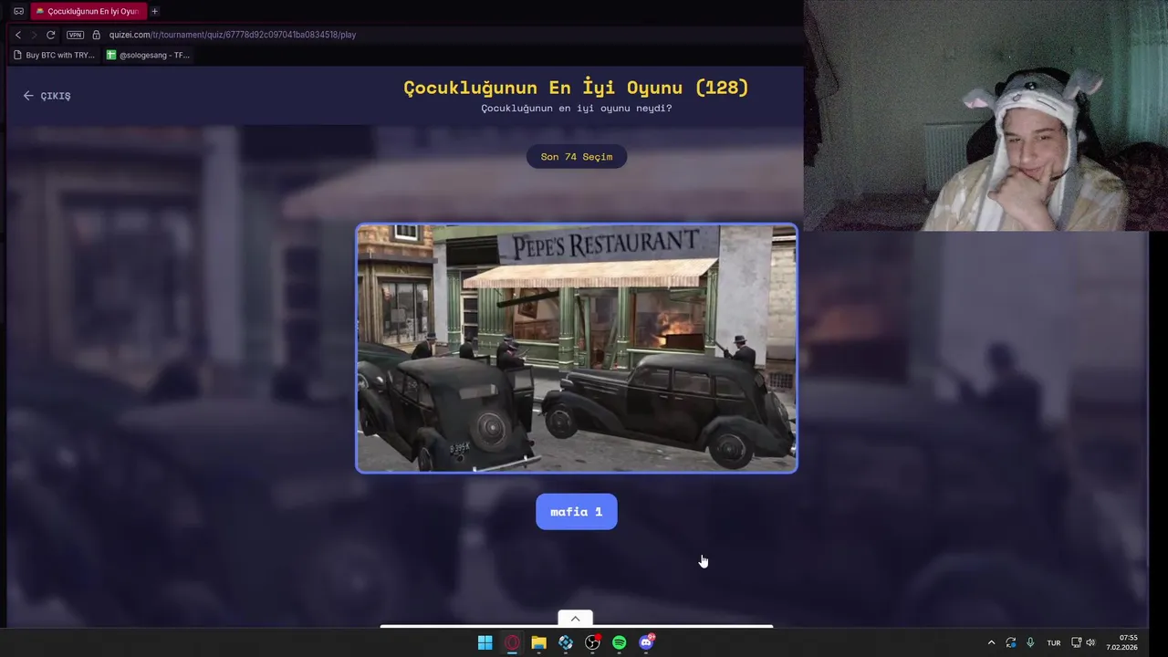Select the quizei.com URL address field
Viewport: 1168px width, 657px height.
[x=233, y=35]
